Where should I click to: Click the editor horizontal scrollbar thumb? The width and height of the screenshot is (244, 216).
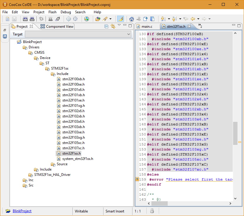click(x=159, y=203)
